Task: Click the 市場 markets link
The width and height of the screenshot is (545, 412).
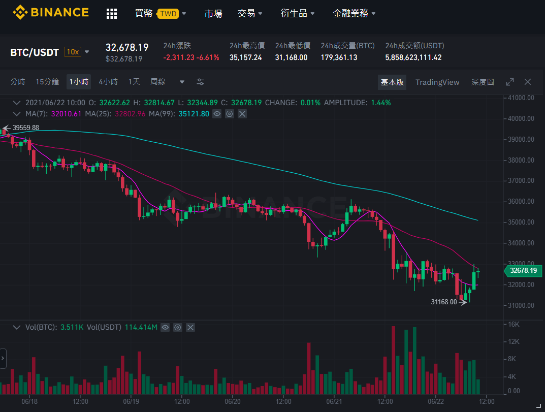Action: (x=213, y=14)
